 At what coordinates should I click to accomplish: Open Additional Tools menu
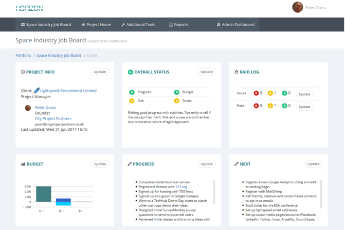point(138,25)
